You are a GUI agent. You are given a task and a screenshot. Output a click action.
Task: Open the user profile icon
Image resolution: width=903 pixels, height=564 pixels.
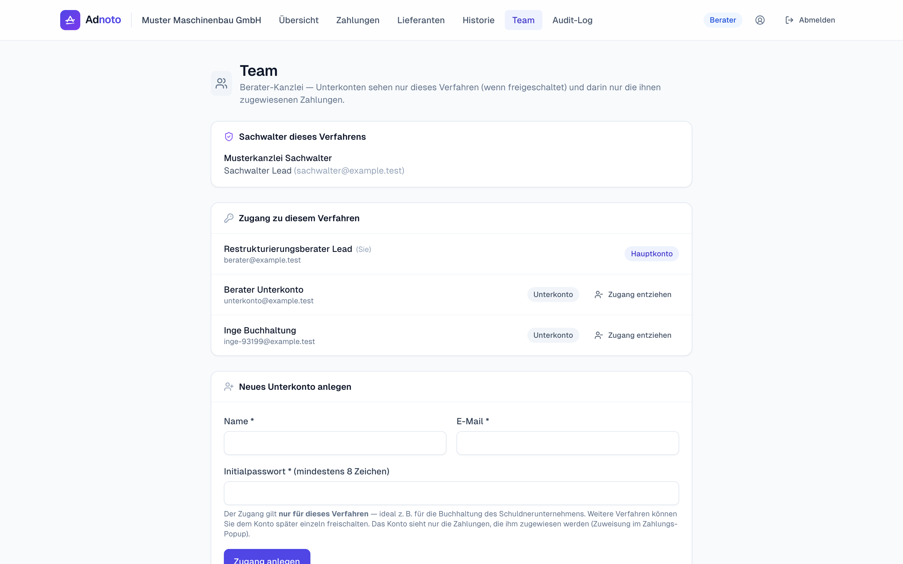click(x=760, y=20)
